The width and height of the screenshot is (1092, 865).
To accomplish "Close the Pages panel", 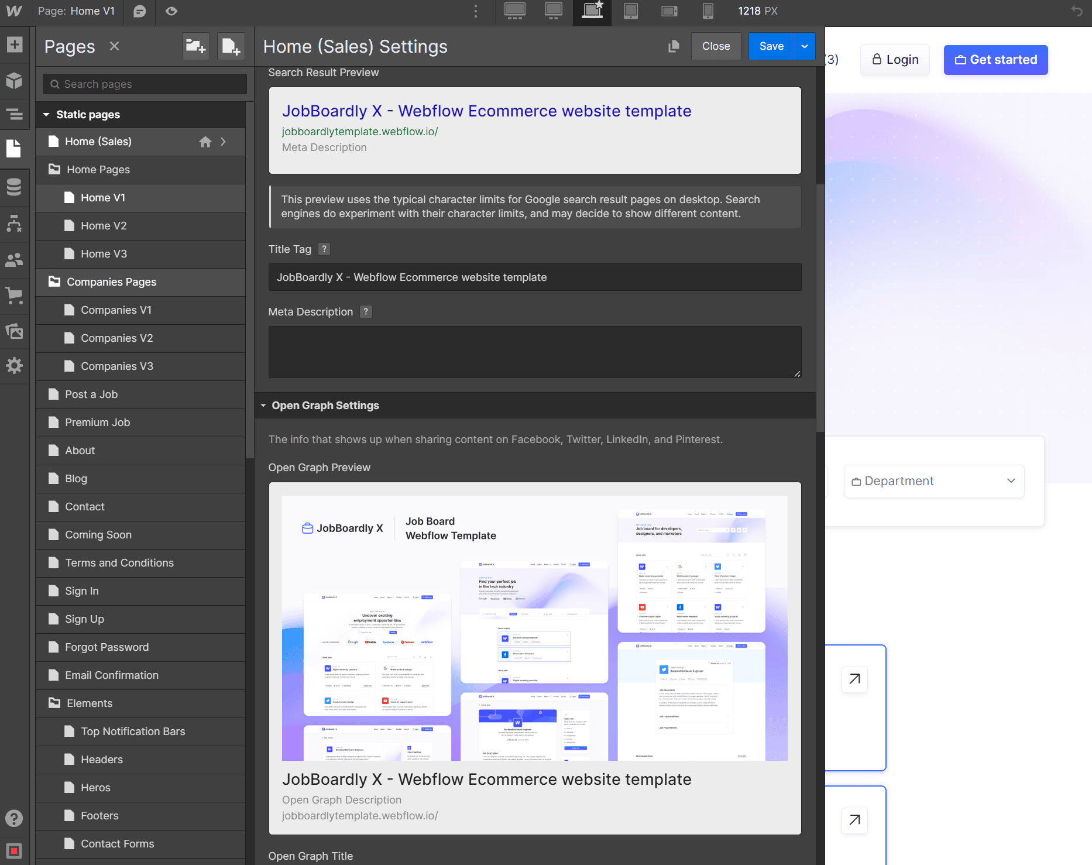I will pyautogui.click(x=115, y=46).
